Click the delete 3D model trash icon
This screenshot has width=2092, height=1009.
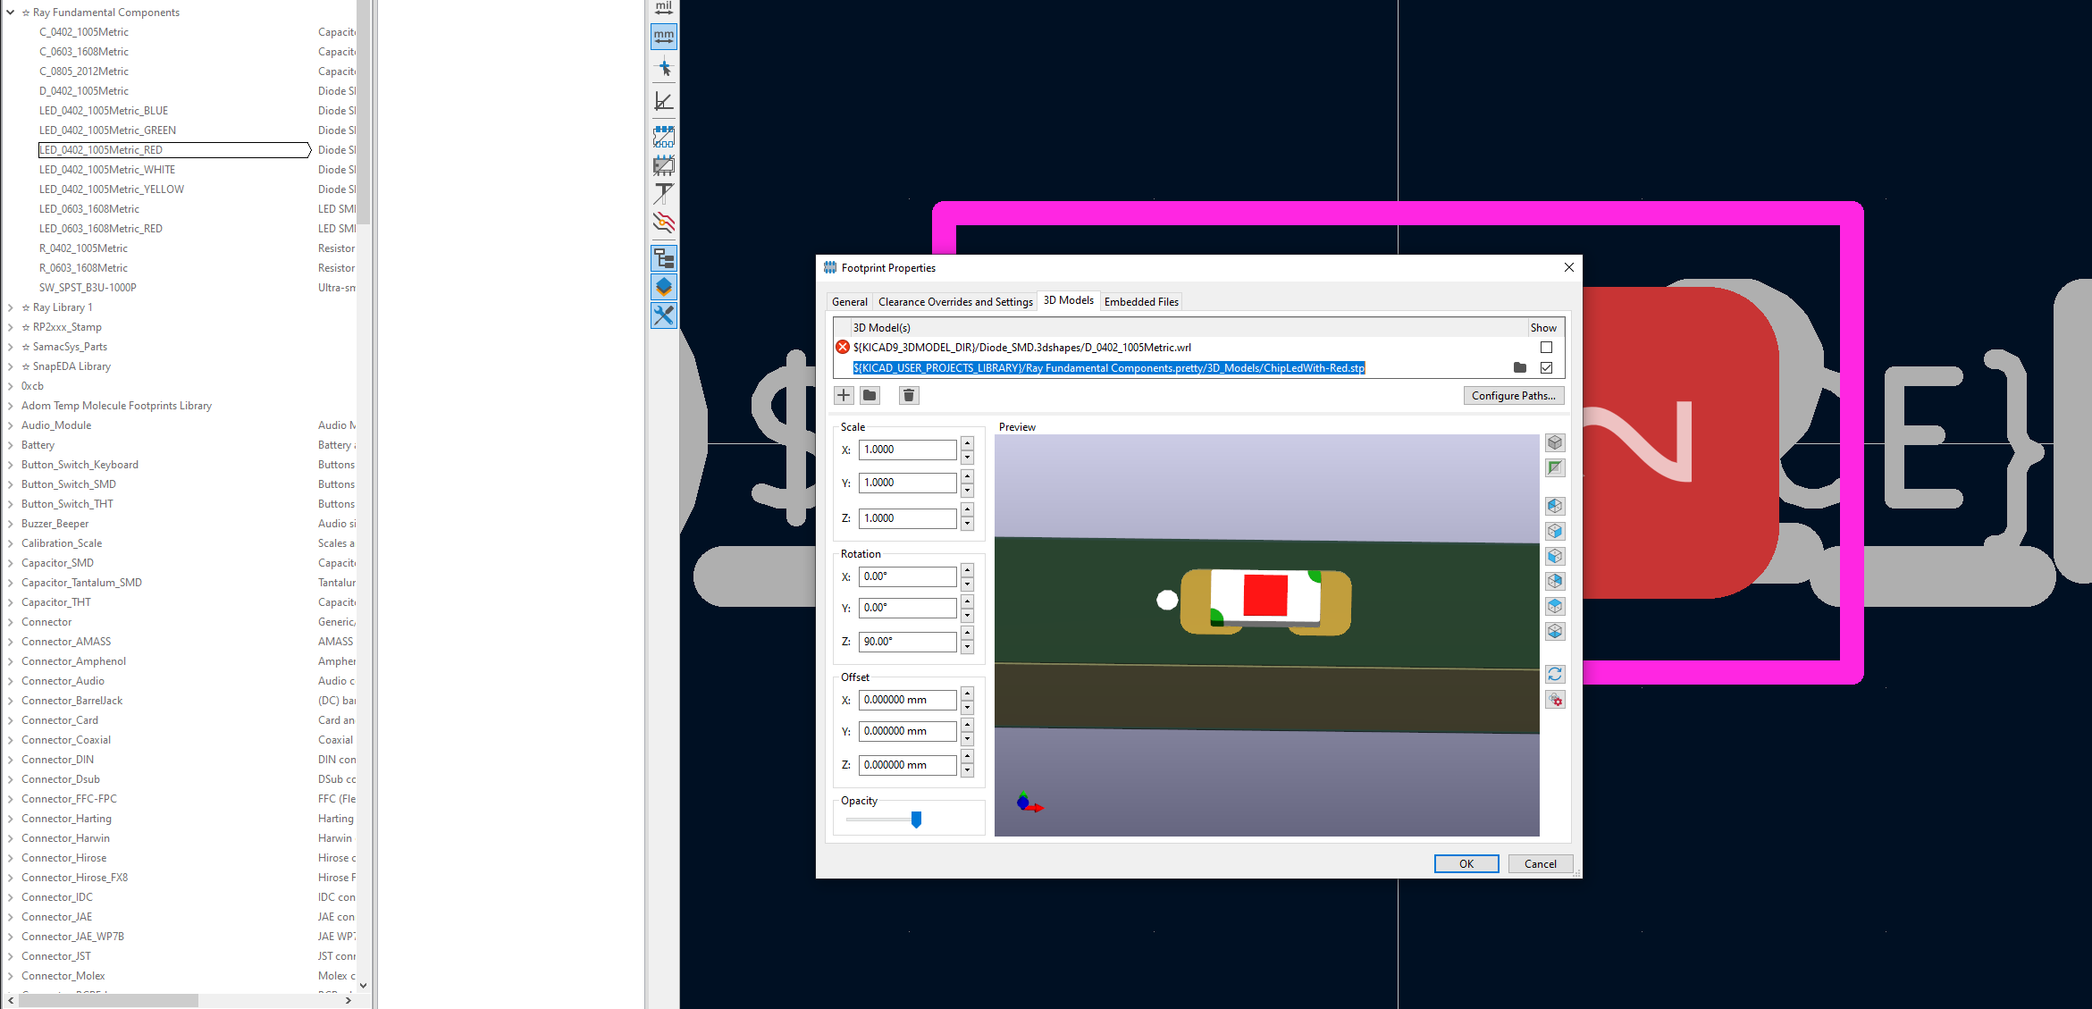pyautogui.click(x=909, y=395)
